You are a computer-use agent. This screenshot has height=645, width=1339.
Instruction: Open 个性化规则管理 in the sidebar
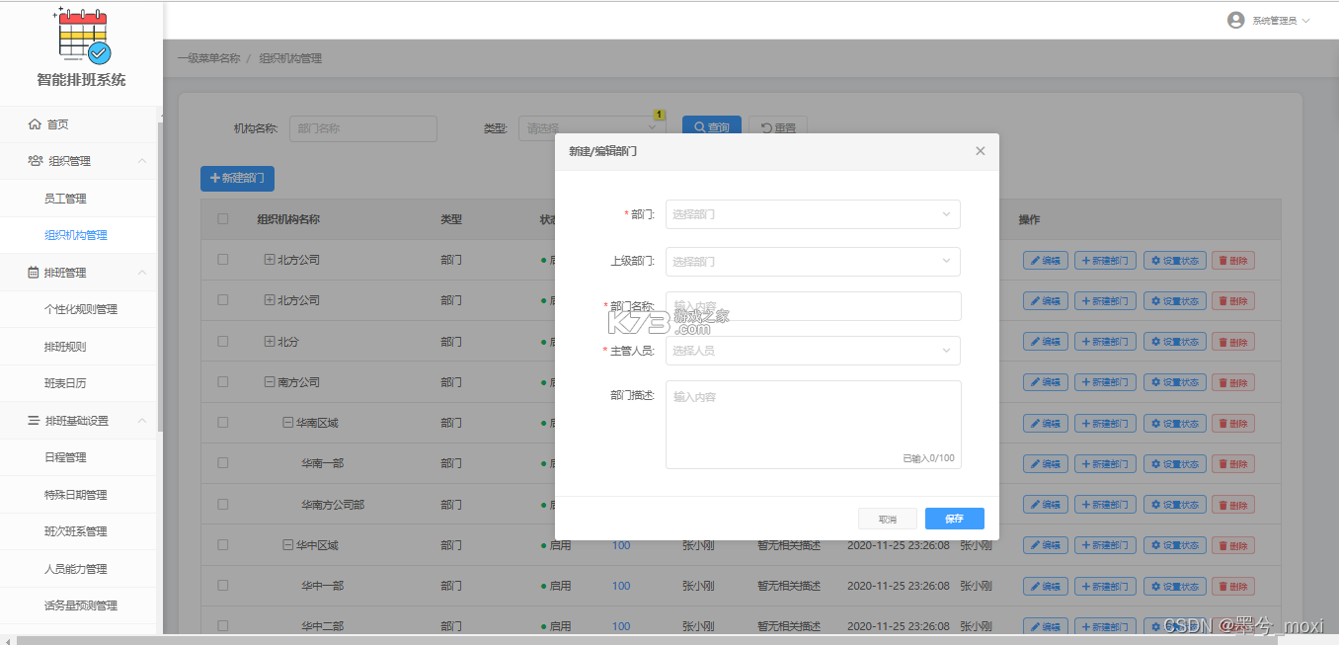tap(79, 309)
